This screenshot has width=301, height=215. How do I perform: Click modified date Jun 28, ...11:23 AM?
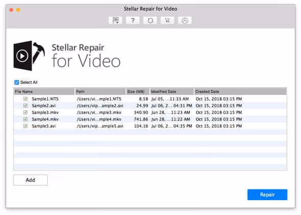[x=171, y=112]
